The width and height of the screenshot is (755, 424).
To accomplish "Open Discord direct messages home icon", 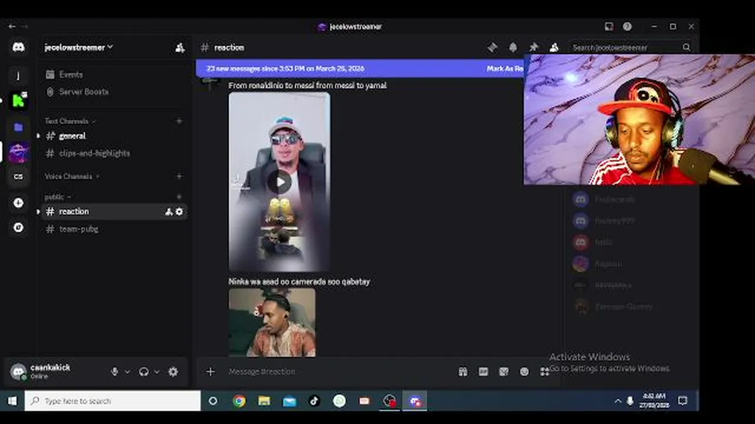I will pyautogui.click(x=18, y=47).
